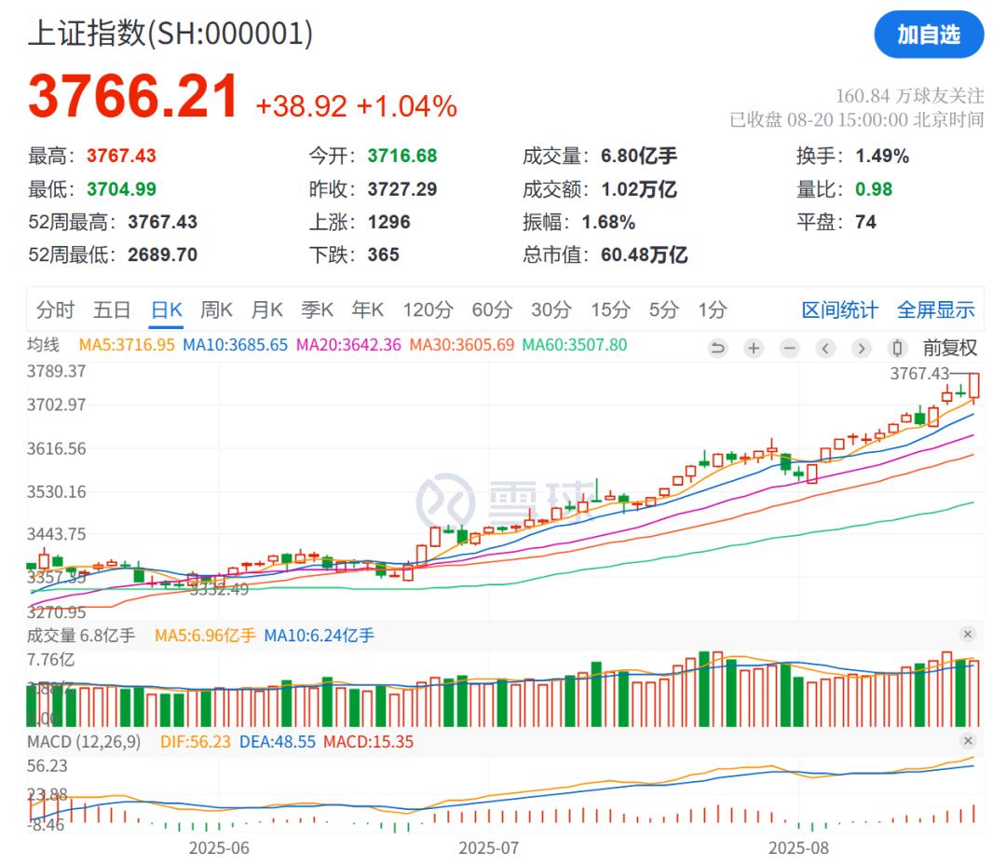Click the MACD:15.35 value
1006x865 pixels.
click(x=368, y=742)
